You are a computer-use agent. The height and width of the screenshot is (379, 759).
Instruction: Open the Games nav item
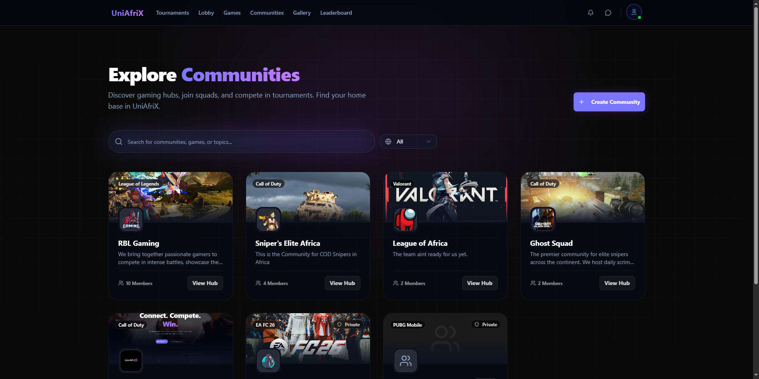coord(232,13)
